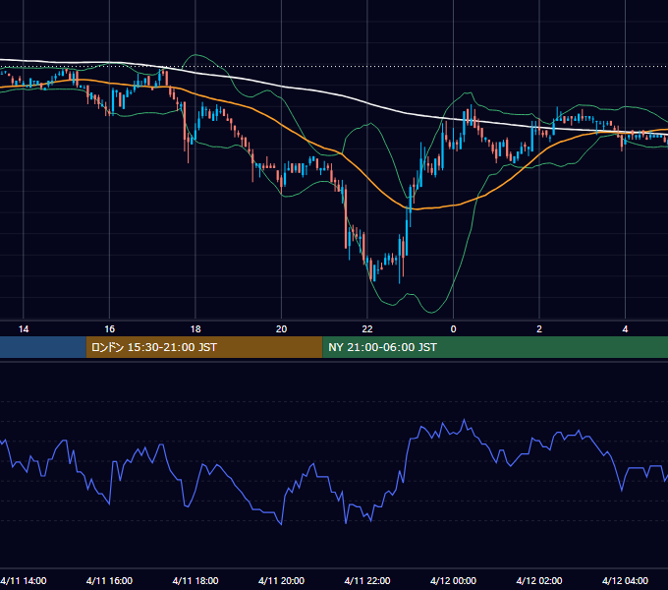Click the 18 hour axis label
Viewport: 668px width, 590px height.
point(195,329)
